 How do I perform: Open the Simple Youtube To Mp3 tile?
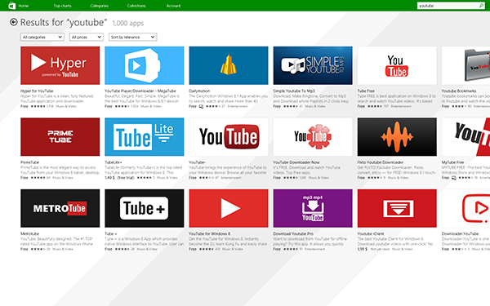click(313, 65)
